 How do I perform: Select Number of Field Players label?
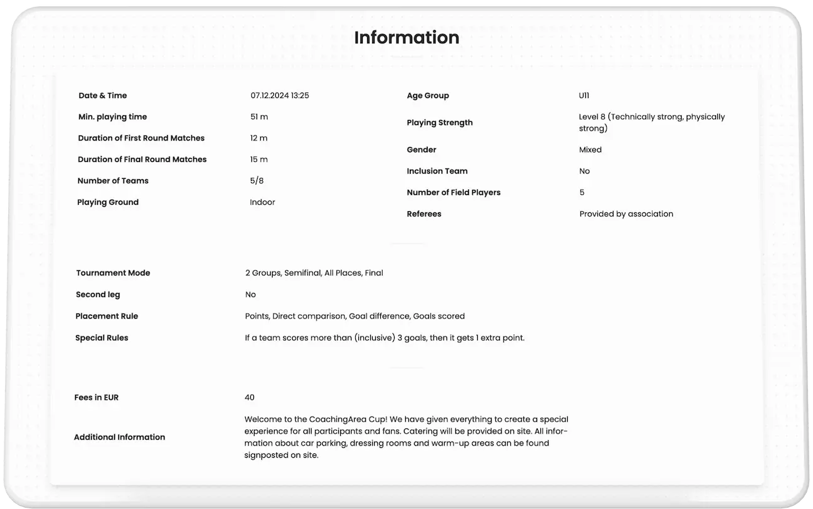(x=453, y=192)
